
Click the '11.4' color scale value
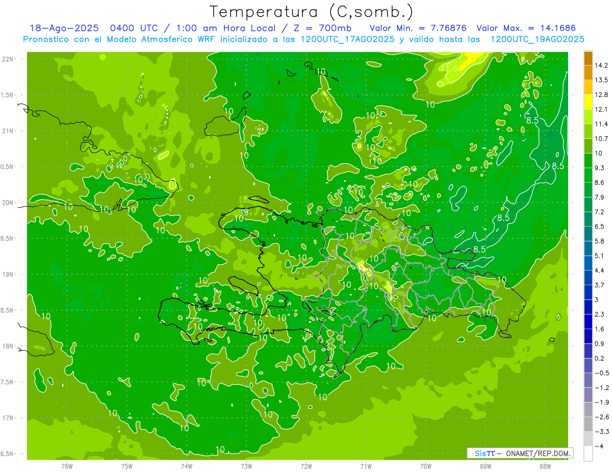pyautogui.click(x=601, y=124)
